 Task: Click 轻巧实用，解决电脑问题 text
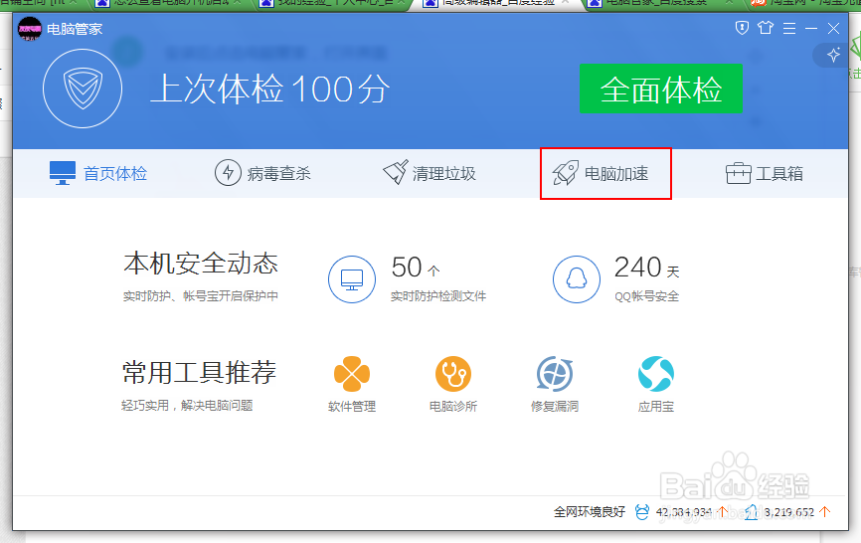pos(187,406)
